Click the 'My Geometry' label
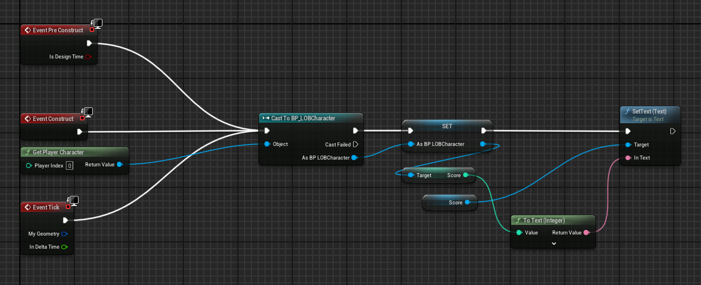The width and height of the screenshot is (701, 285). click(x=44, y=234)
